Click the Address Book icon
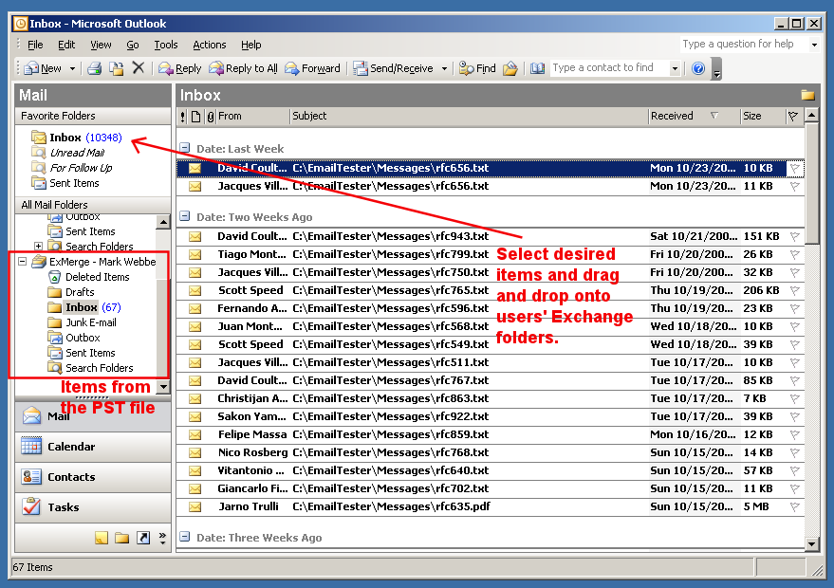 (x=537, y=68)
